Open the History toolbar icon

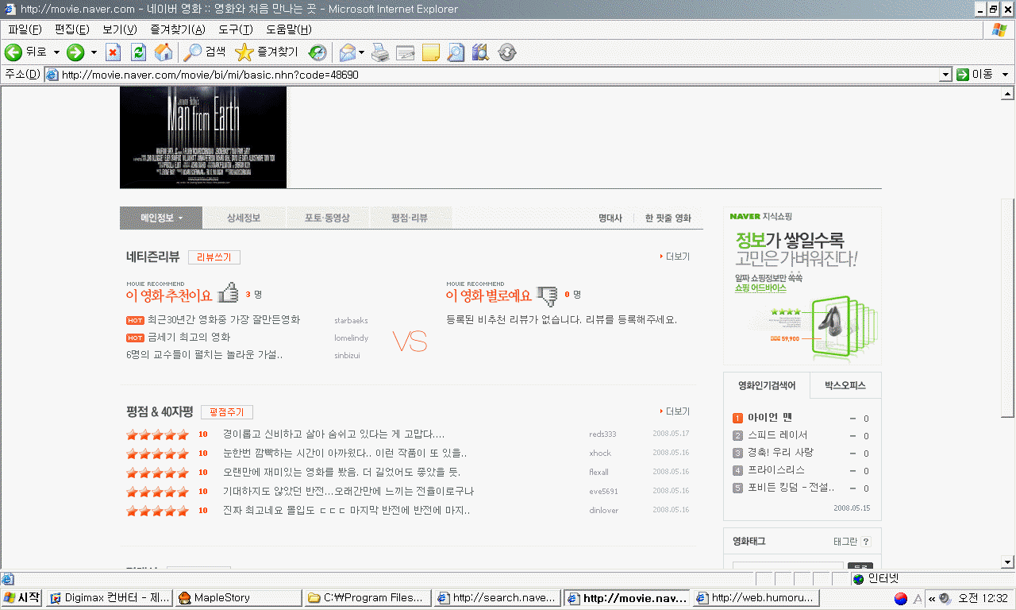317,52
